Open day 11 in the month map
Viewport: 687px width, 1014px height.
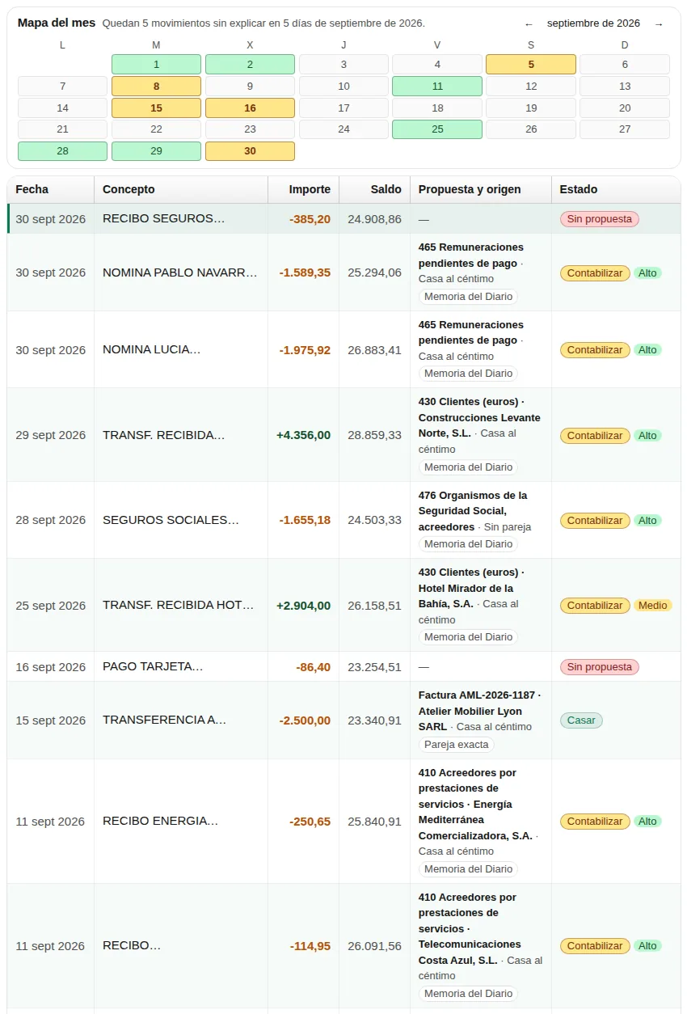click(x=437, y=87)
